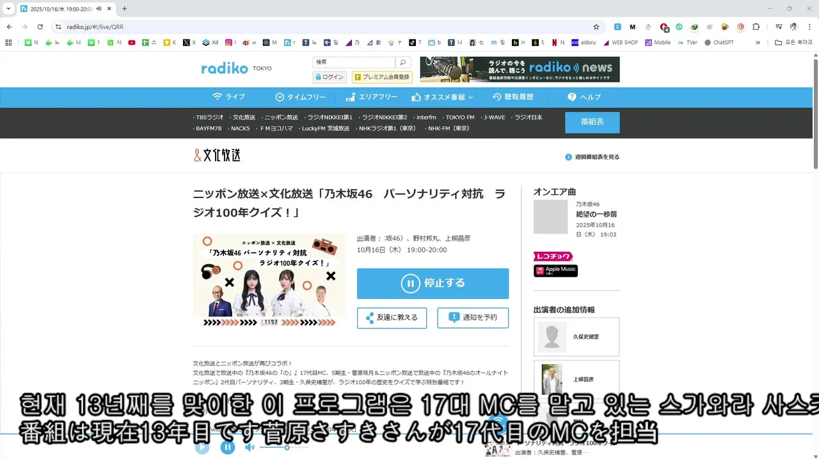This screenshot has width=819, height=460.
Task: Open the TVer bookmark
Action: click(687, 43)
